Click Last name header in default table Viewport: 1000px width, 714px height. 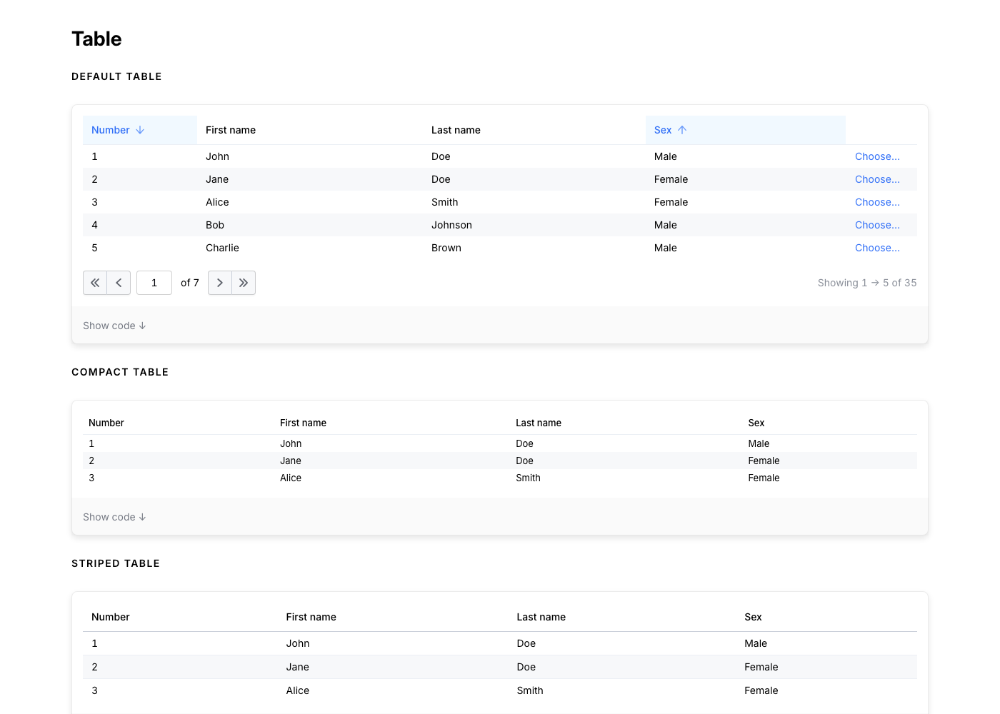point(456,130)
